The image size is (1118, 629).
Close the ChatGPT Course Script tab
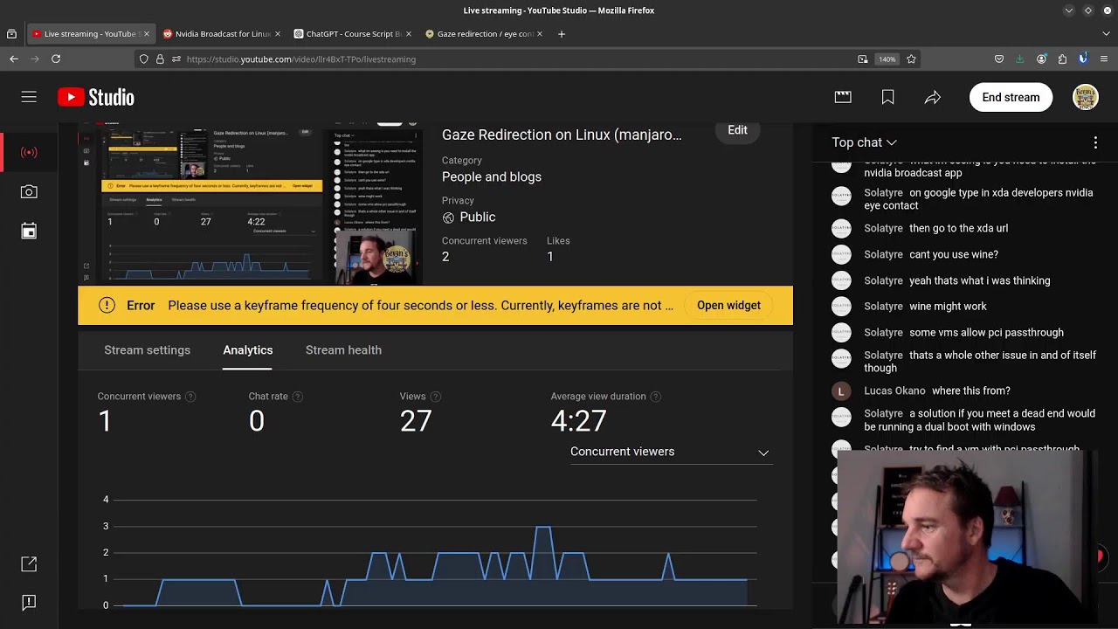pos(409,34)
